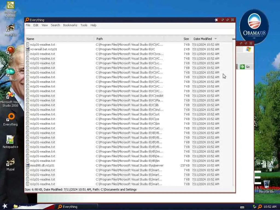
Task: Click path ending in VC\incl...
Action: coord(129,110)
